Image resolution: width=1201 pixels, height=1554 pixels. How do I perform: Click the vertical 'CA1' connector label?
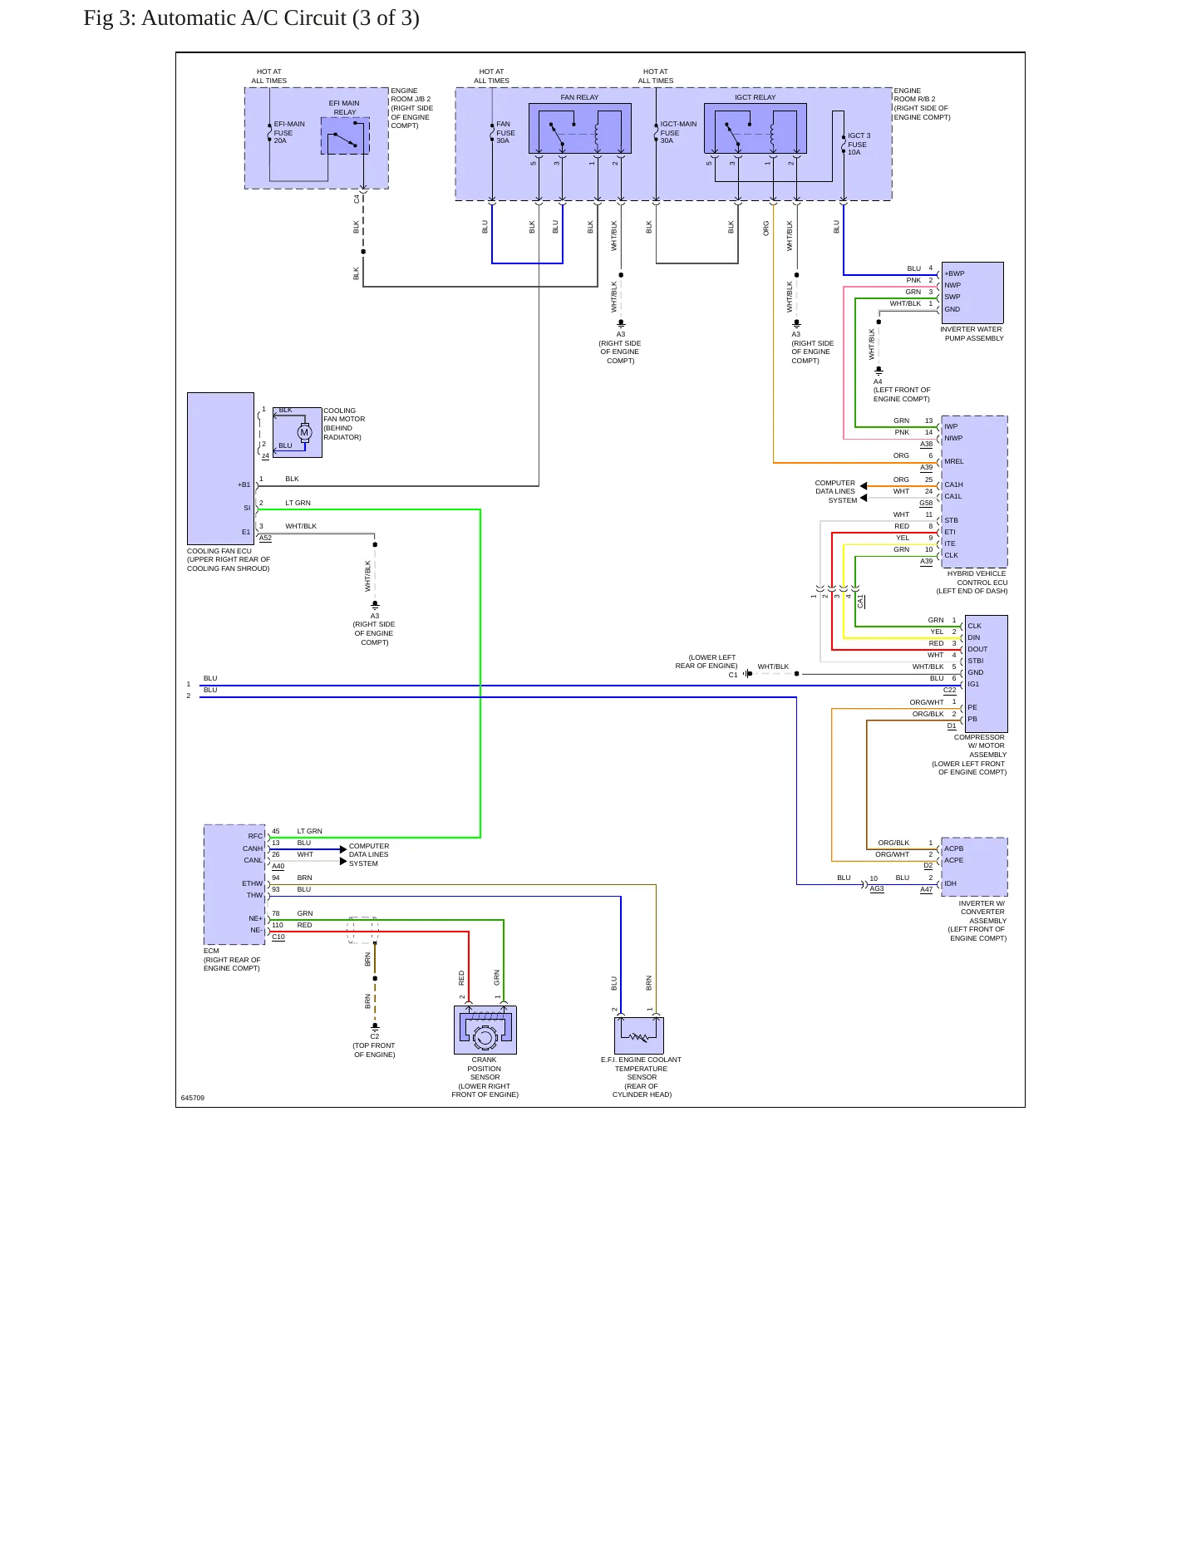coord(860,601)
